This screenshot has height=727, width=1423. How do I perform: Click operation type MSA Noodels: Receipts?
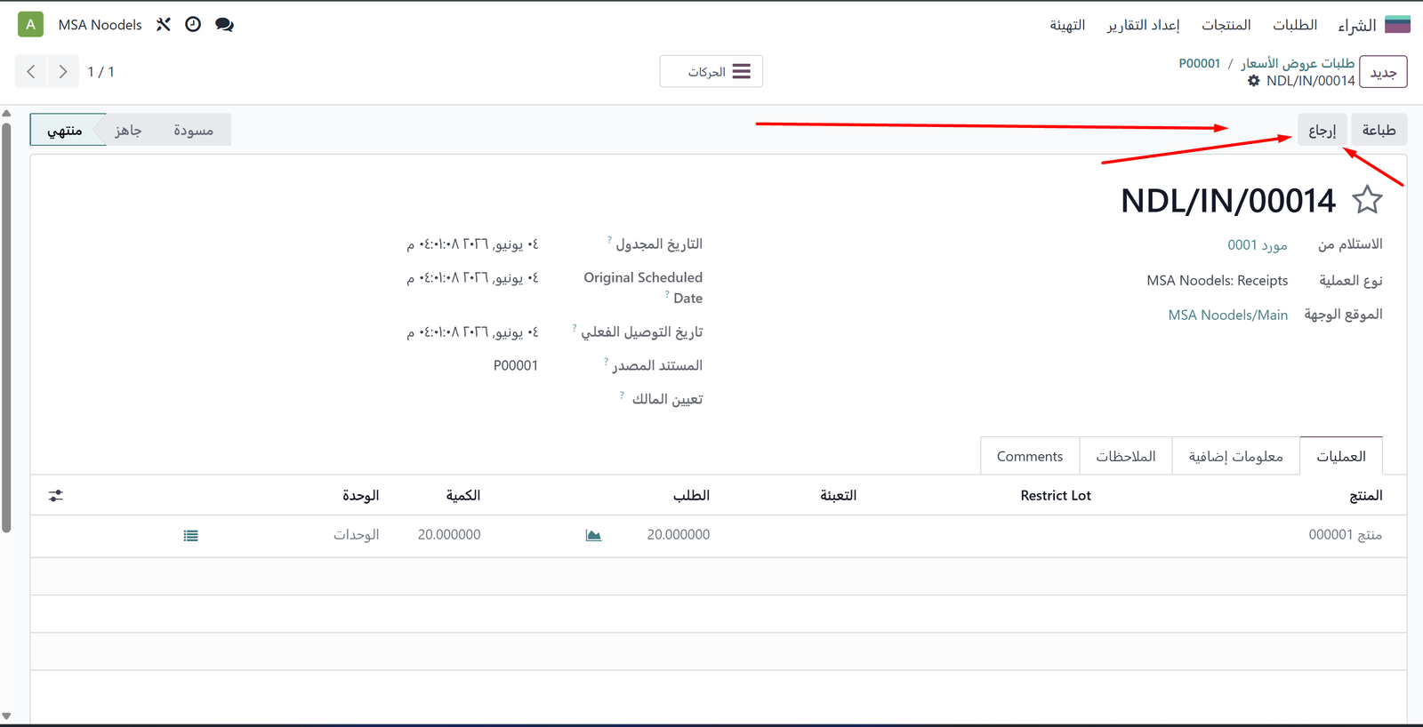click(1217, 281)
